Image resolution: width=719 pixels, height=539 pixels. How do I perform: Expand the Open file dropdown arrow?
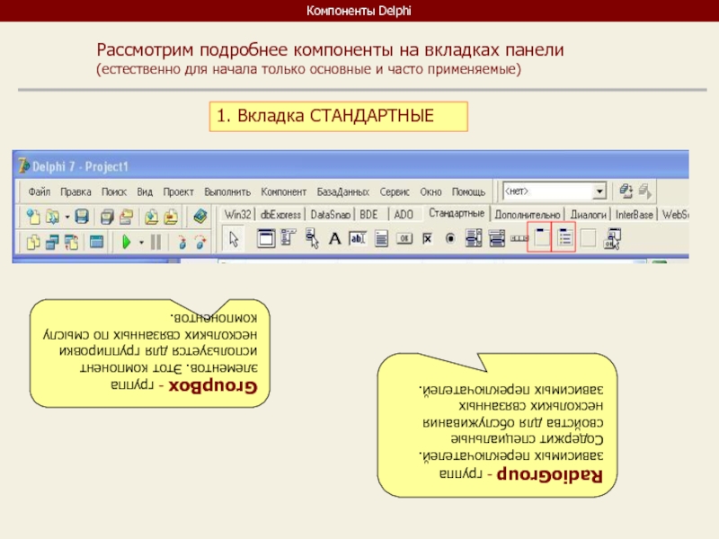click(66, 216)
